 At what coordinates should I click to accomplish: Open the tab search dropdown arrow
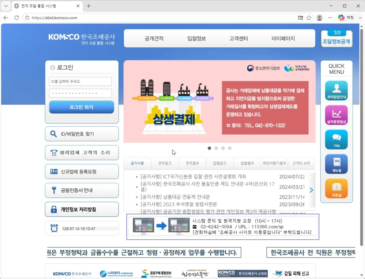(x=6, y=6)
